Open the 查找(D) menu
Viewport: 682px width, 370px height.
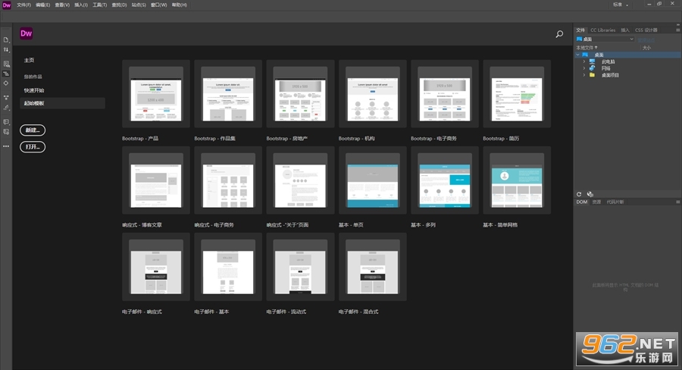pos(119,5)
